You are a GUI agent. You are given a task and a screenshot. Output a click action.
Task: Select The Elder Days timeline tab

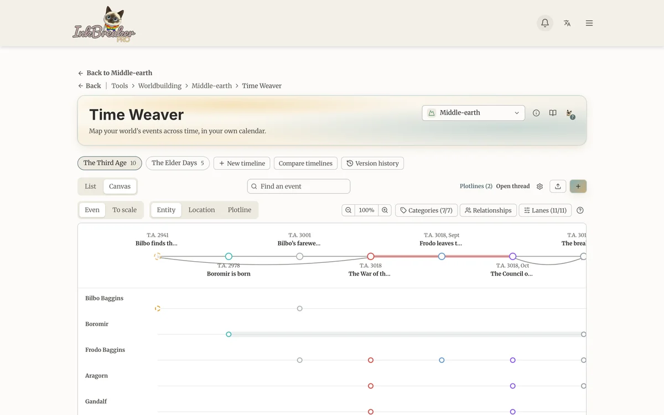(178, 163)
